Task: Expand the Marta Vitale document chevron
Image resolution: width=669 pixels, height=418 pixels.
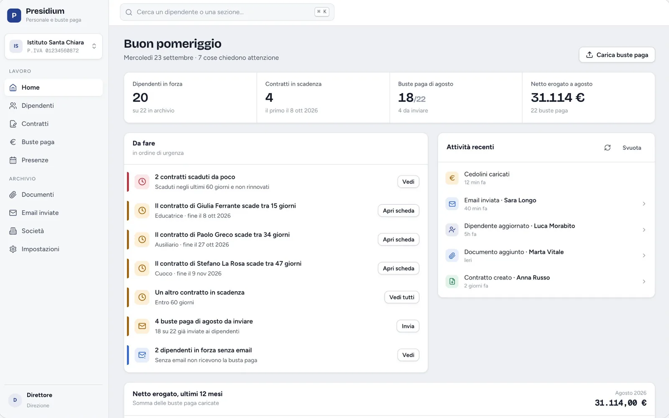Action: click(644, 255)
